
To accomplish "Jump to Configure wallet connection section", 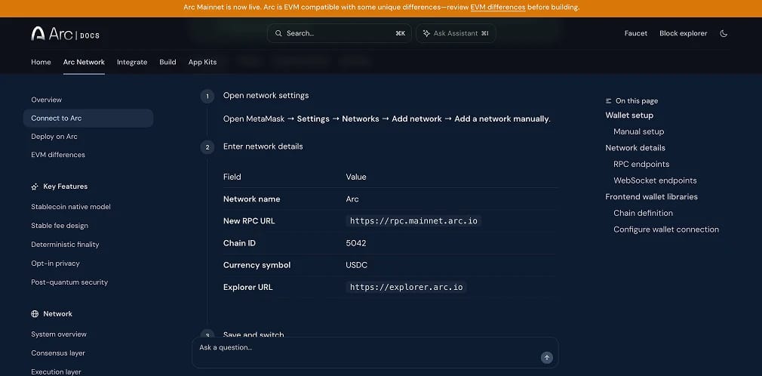I will point(665,229).
